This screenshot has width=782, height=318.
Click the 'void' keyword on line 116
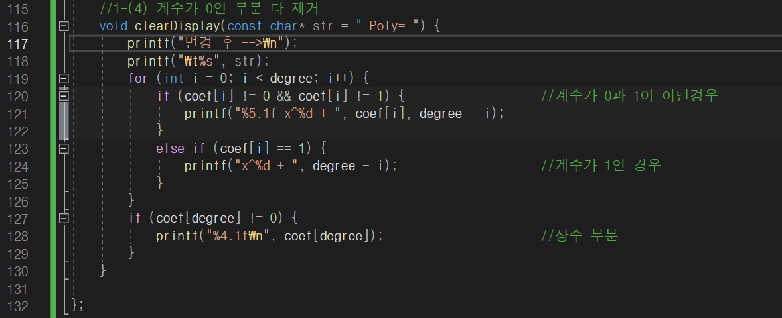[114, 26]
